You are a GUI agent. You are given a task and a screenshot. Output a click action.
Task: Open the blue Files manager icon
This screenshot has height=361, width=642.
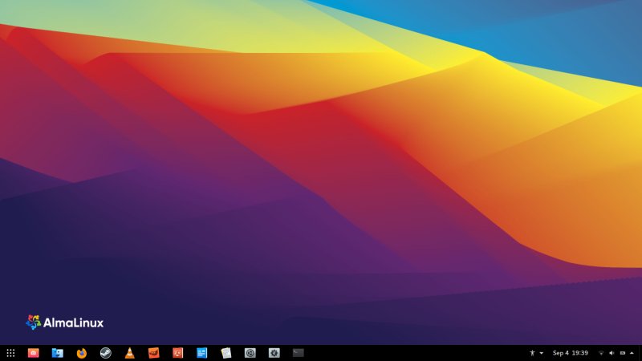pos(57,353)
